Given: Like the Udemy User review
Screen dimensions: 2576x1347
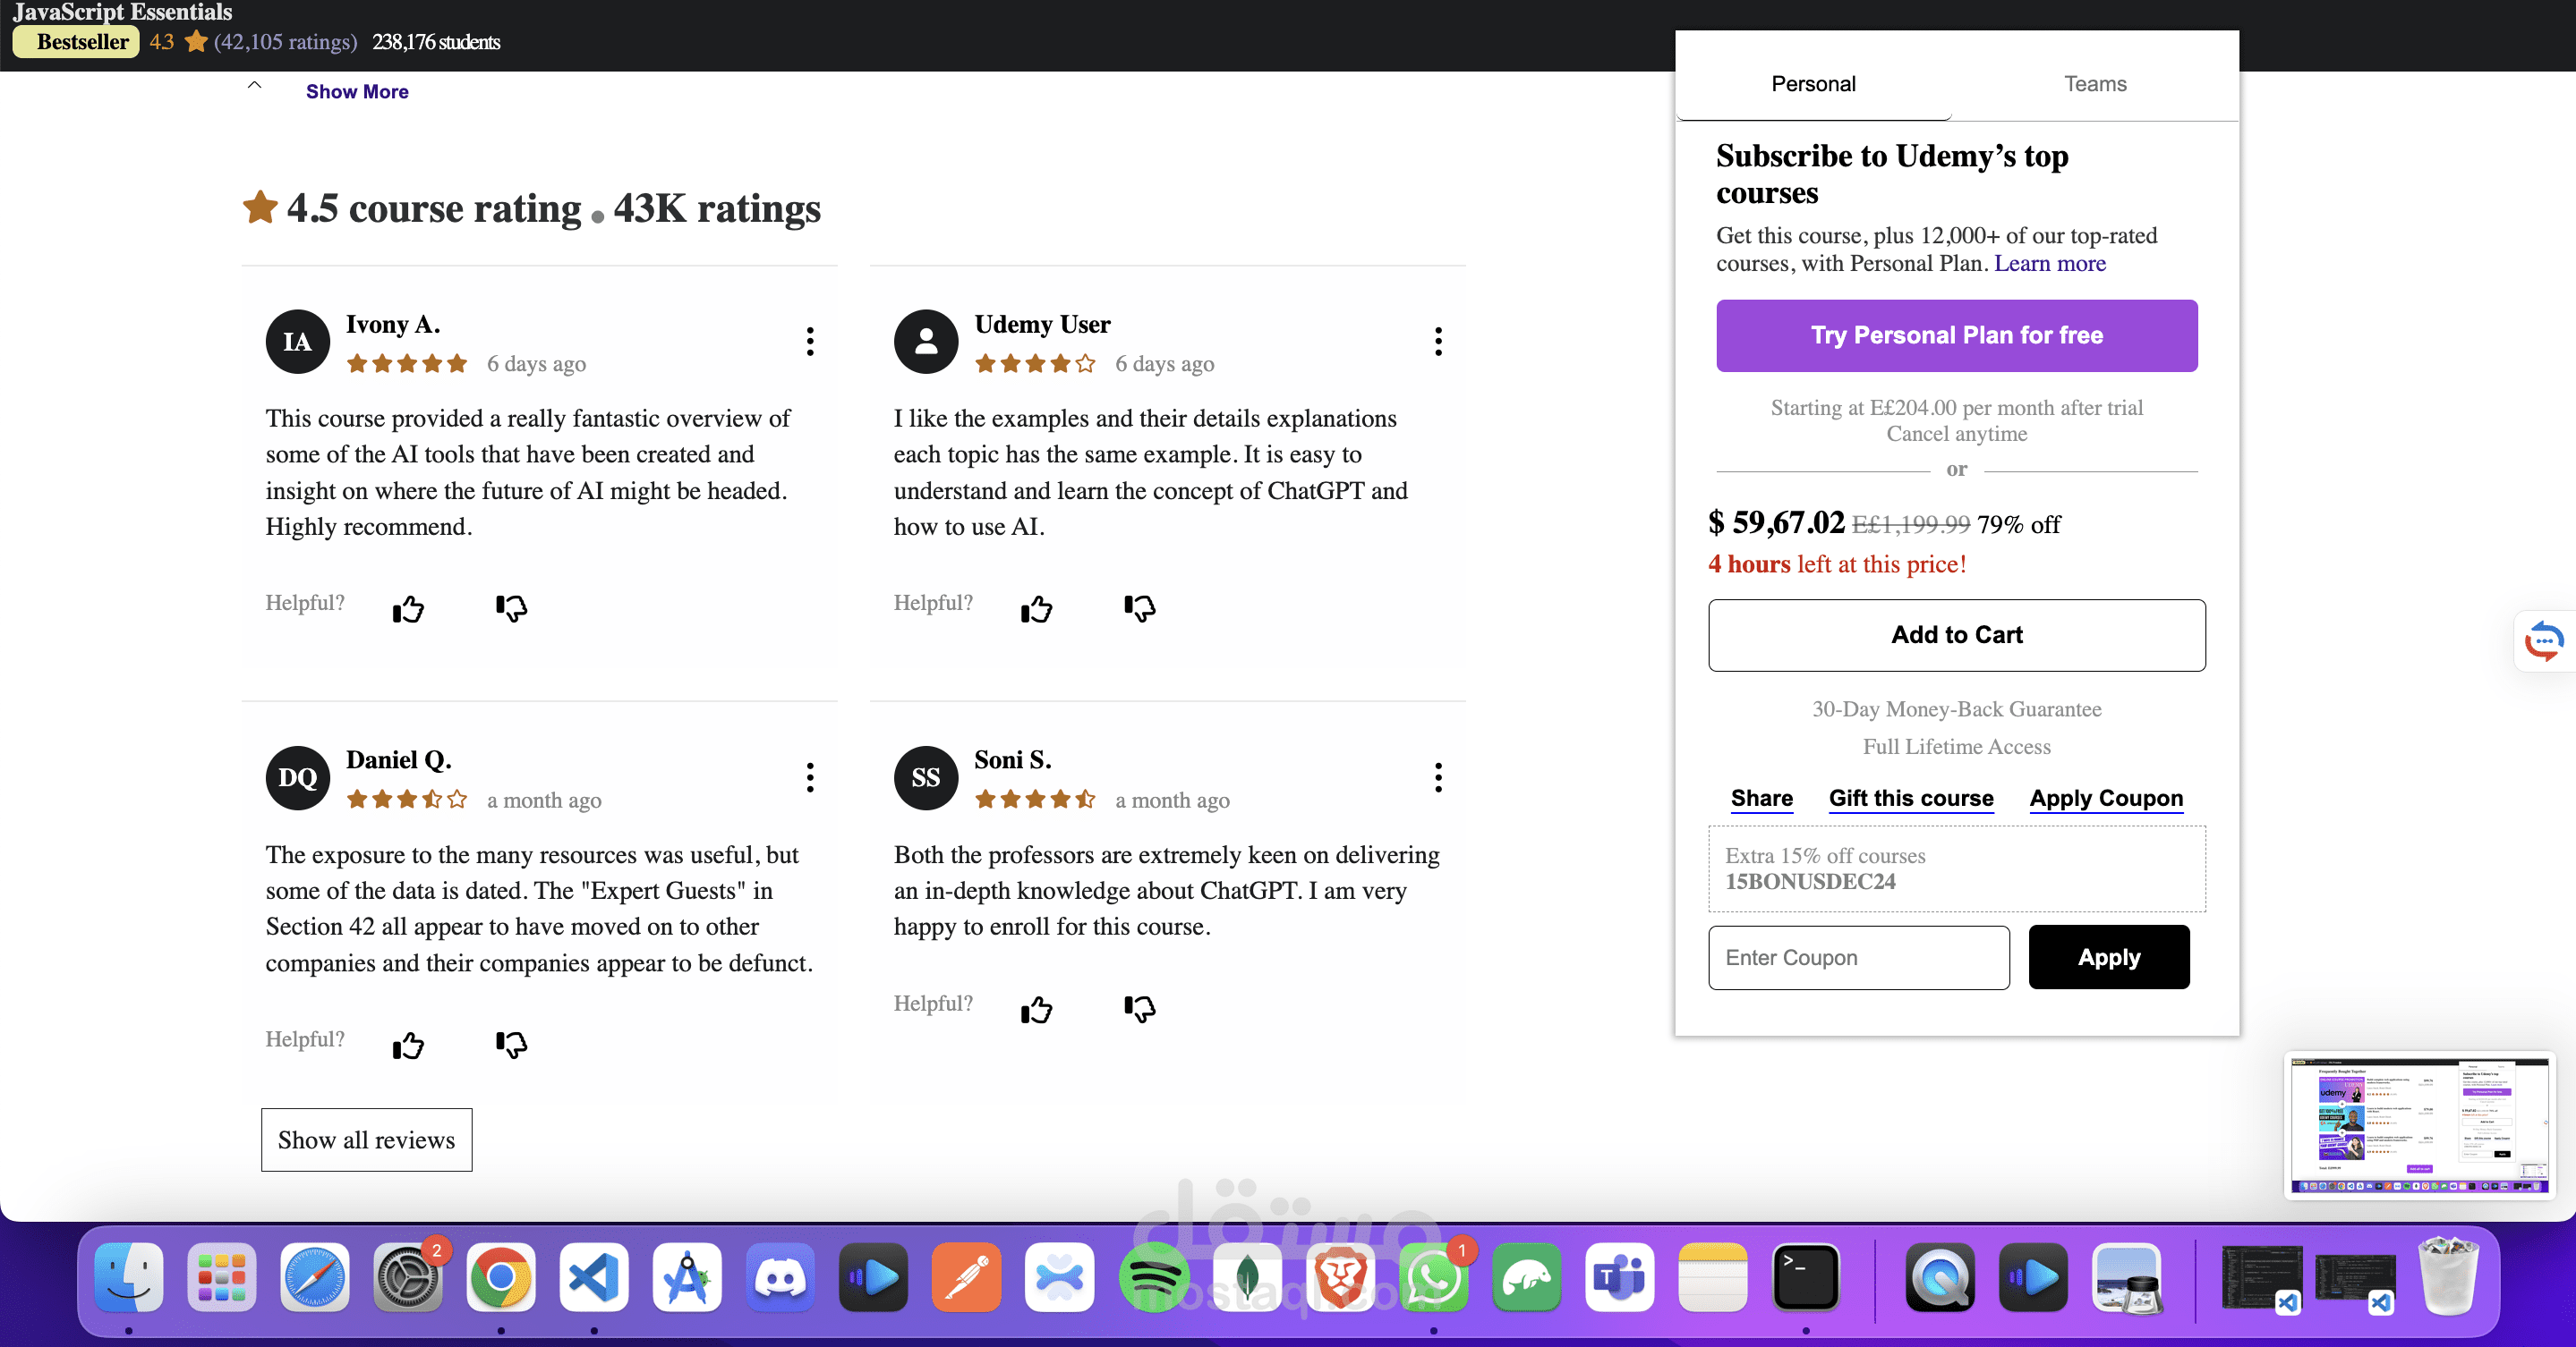Looking at the screenshot, I should 1036,608.
